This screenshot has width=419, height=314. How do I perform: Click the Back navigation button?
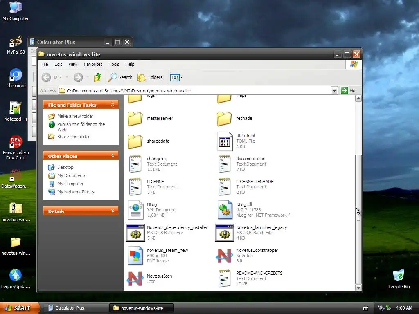coord(52,77)
